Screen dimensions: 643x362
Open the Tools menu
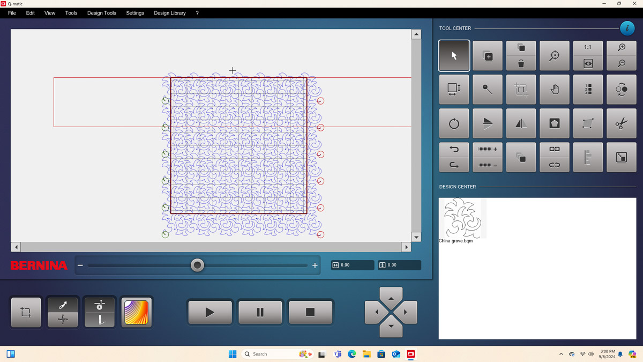71,13
